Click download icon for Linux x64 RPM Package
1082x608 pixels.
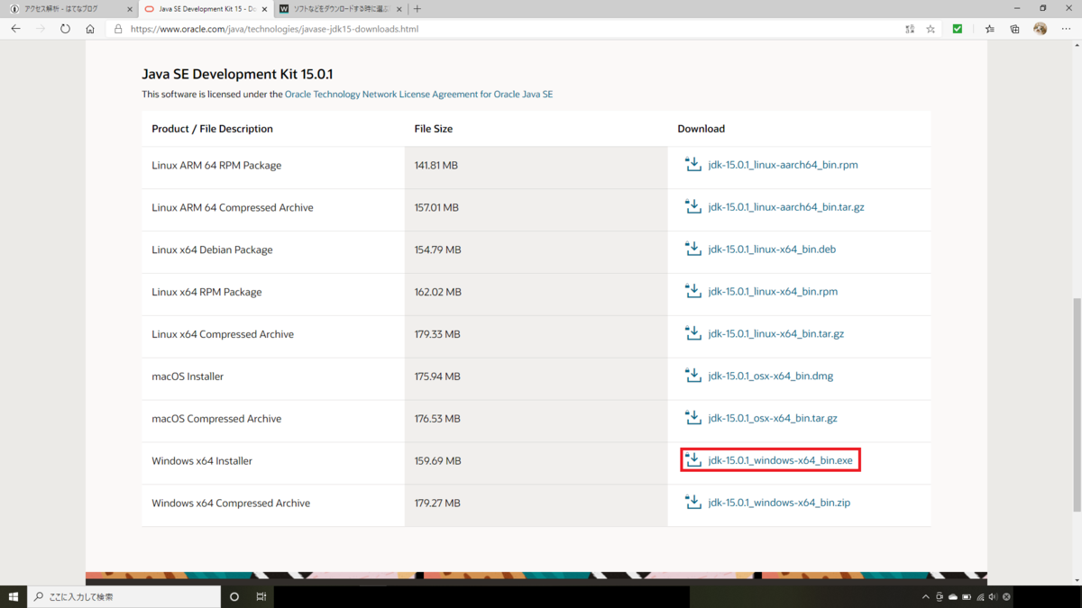(x=692, y=291)
